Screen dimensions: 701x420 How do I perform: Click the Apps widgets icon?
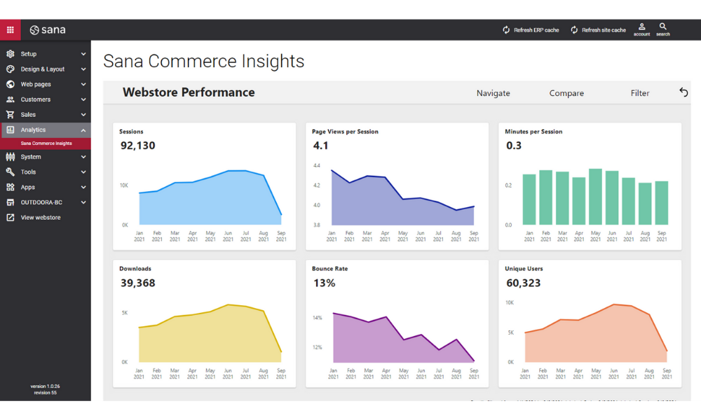[x=11, y=187]
